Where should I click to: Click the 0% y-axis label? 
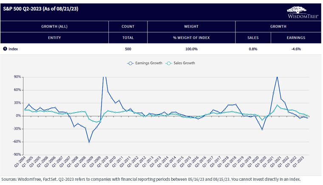point(19,116)
